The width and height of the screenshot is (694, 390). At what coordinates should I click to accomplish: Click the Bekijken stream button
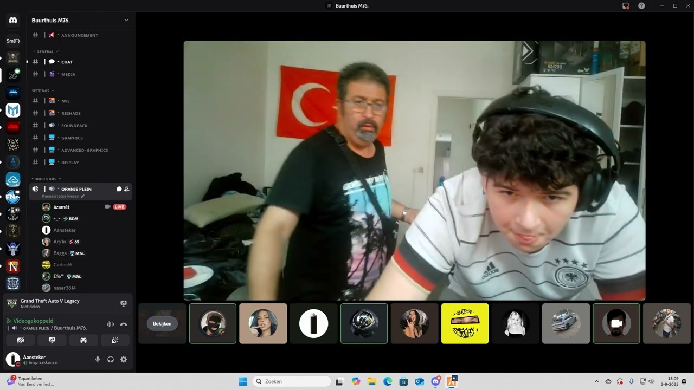[162, 324]
